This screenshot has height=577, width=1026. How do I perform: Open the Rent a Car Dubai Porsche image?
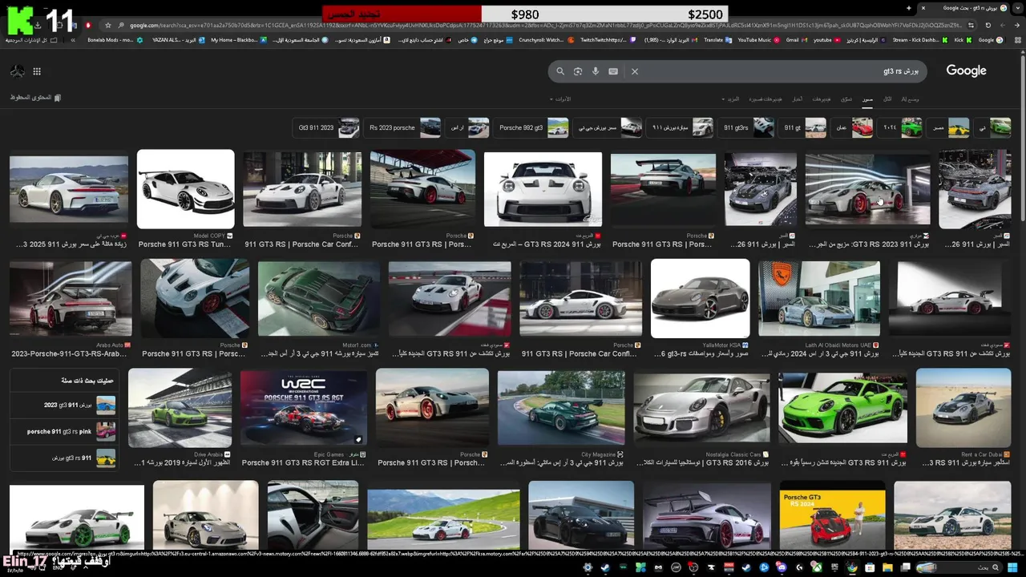[x=963, y=408]
